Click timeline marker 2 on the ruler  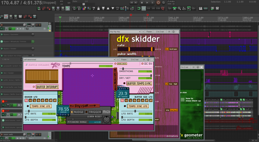point(147,15)
